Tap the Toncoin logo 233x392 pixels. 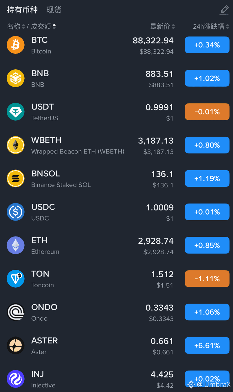coord(16,279)
